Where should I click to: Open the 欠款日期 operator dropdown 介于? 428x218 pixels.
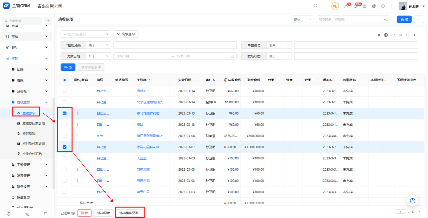click(x=99, y=56)
